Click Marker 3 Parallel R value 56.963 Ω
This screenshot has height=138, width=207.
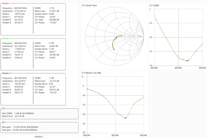tap(18, 90)
